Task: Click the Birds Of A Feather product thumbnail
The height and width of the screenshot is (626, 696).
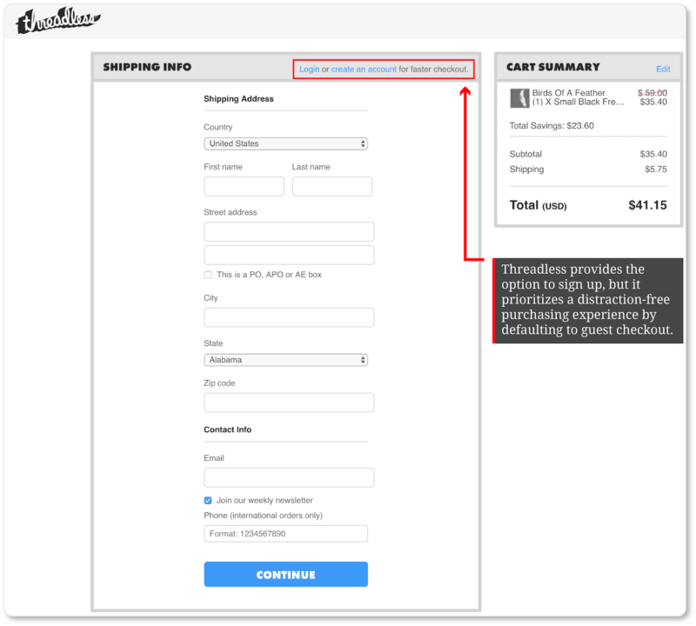Action: pyautogui.click(x=519, y=97)
